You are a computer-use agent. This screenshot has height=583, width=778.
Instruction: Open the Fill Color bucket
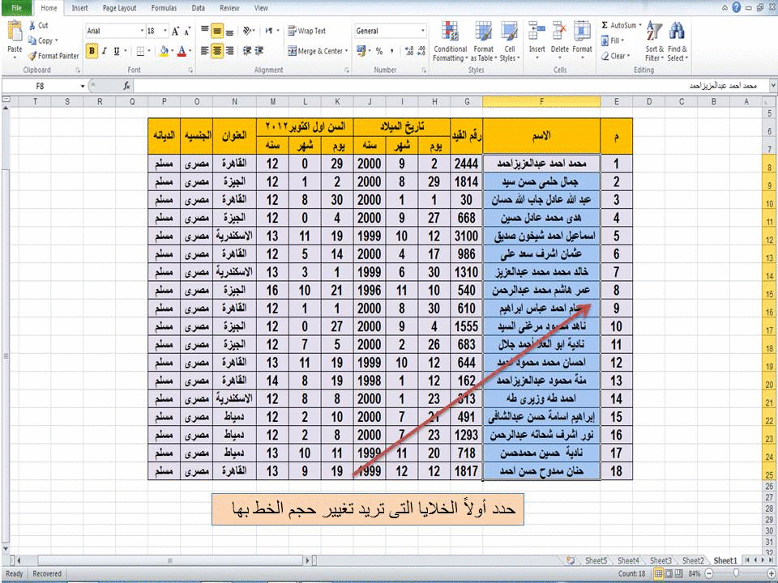(164, 51)
